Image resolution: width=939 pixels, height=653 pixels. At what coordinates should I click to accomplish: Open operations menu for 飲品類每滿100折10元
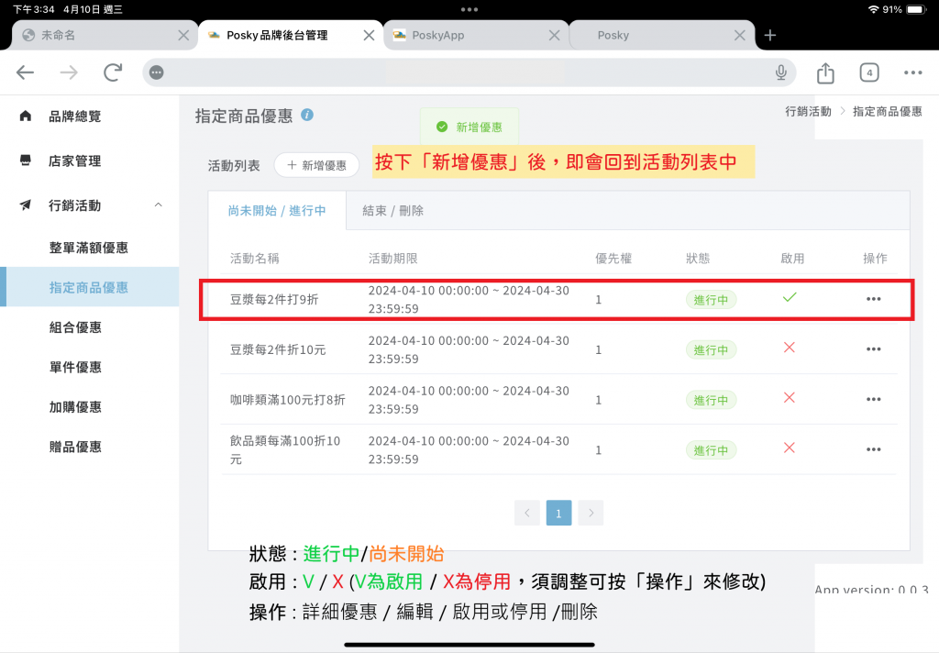pos(873,449)
